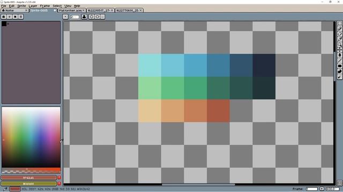Select the Blur tool
Viewport: 343px width, 192px height.
pos(339,77)
